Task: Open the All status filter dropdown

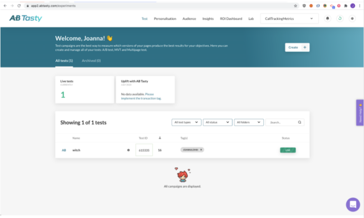Action: point(218,122)
